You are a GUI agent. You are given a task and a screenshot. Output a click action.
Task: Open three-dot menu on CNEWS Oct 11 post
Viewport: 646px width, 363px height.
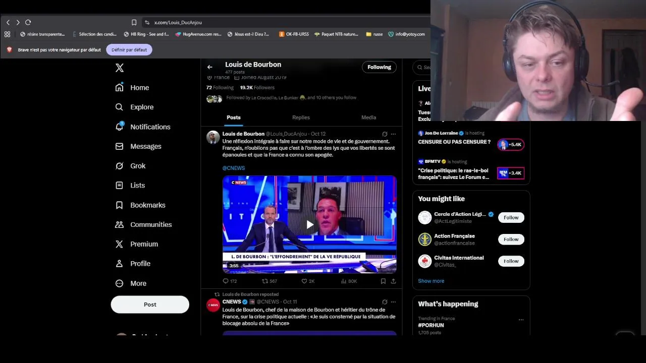point(393,302)
